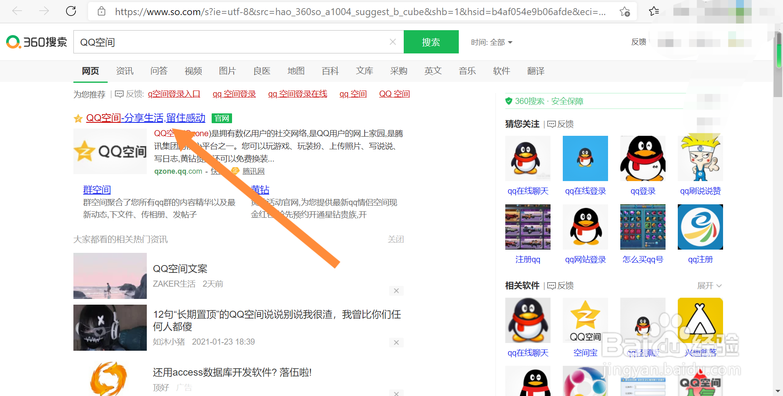The image size is (783, 396).
Task: Open the 360搜索 logo homepage
Action: tap(36, 42)
